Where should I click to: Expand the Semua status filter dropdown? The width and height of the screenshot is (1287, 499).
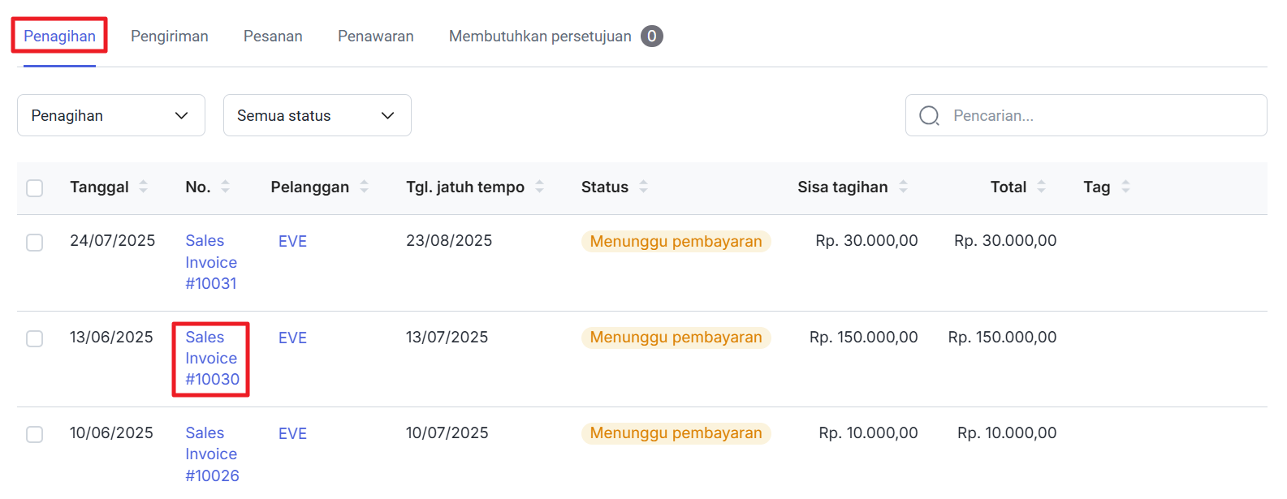[317, 116]
